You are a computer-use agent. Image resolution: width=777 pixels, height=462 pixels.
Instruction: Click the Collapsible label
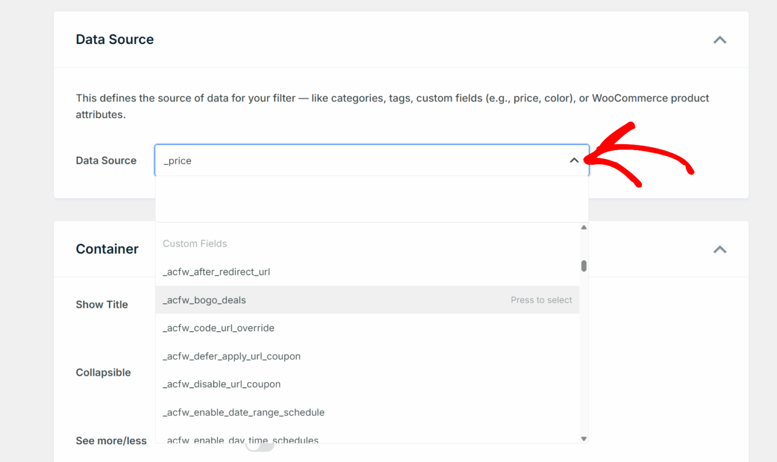point(103,373)
